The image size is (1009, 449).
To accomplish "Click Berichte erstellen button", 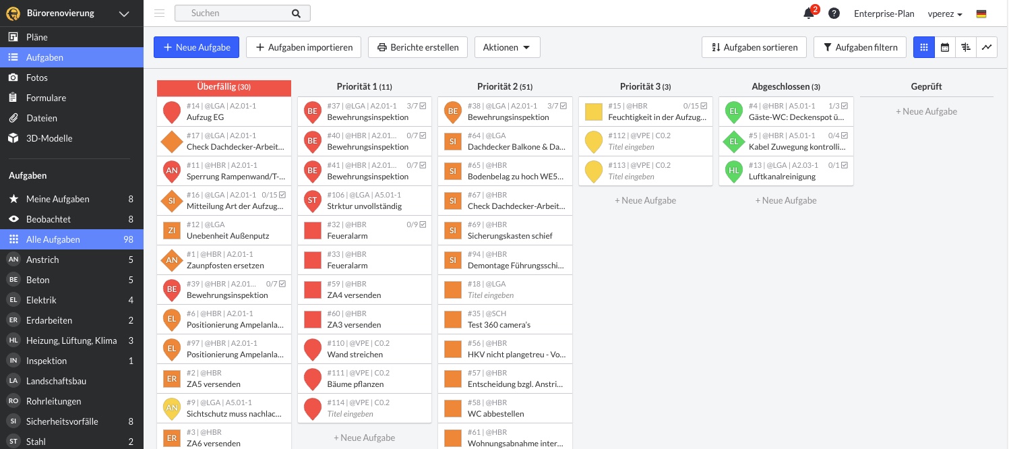I will coord(418,47).
